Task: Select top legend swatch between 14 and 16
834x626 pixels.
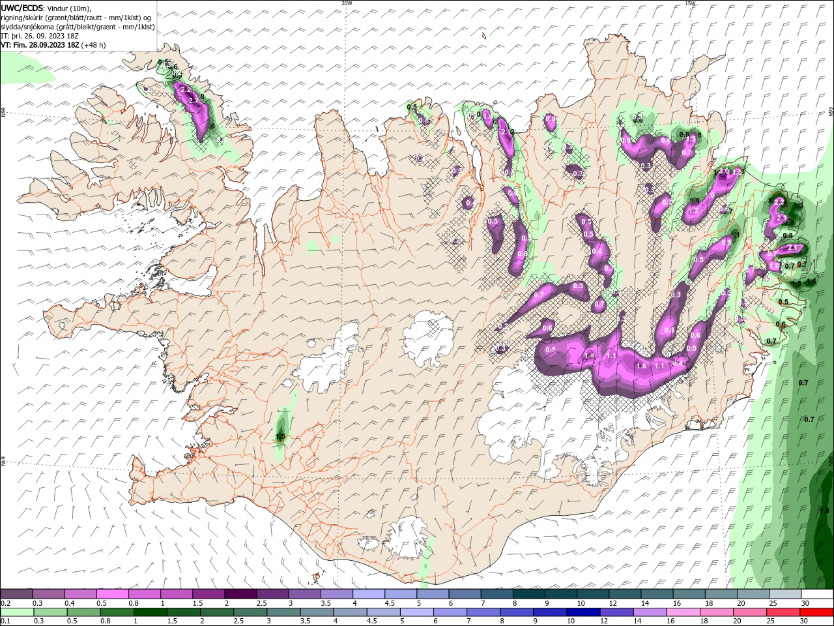Action: 657,594
